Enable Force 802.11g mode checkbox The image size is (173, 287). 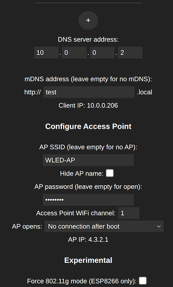142,280
